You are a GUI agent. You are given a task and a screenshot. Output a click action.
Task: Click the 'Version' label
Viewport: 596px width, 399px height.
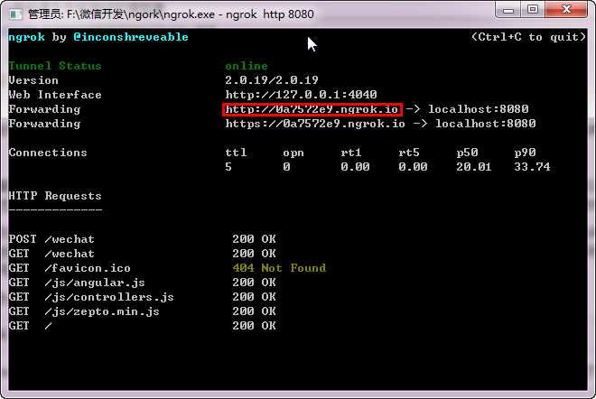[33, 80]
